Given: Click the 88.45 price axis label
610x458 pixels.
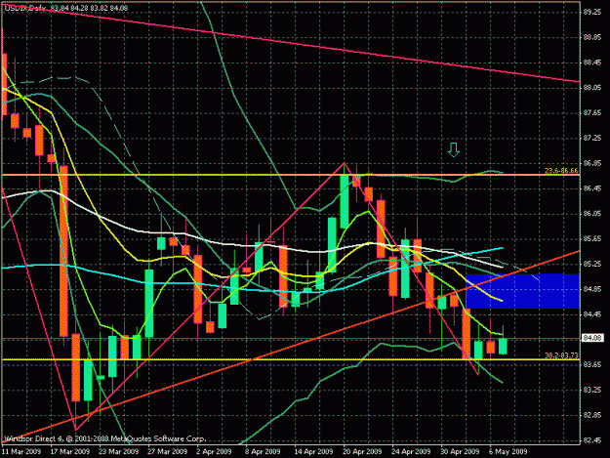Looking at the screenshot, I should (x=592, y=62).
